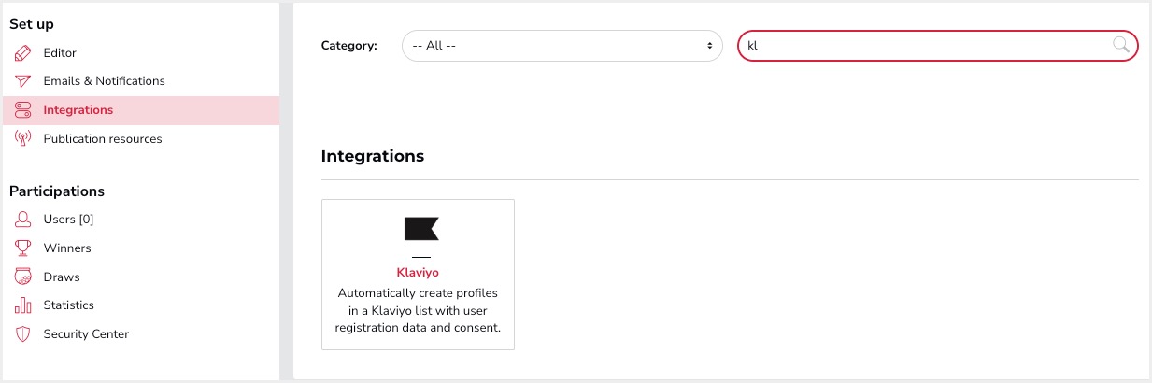
Task: Click the Statistics bar chart icon
Action: point(23,305)
